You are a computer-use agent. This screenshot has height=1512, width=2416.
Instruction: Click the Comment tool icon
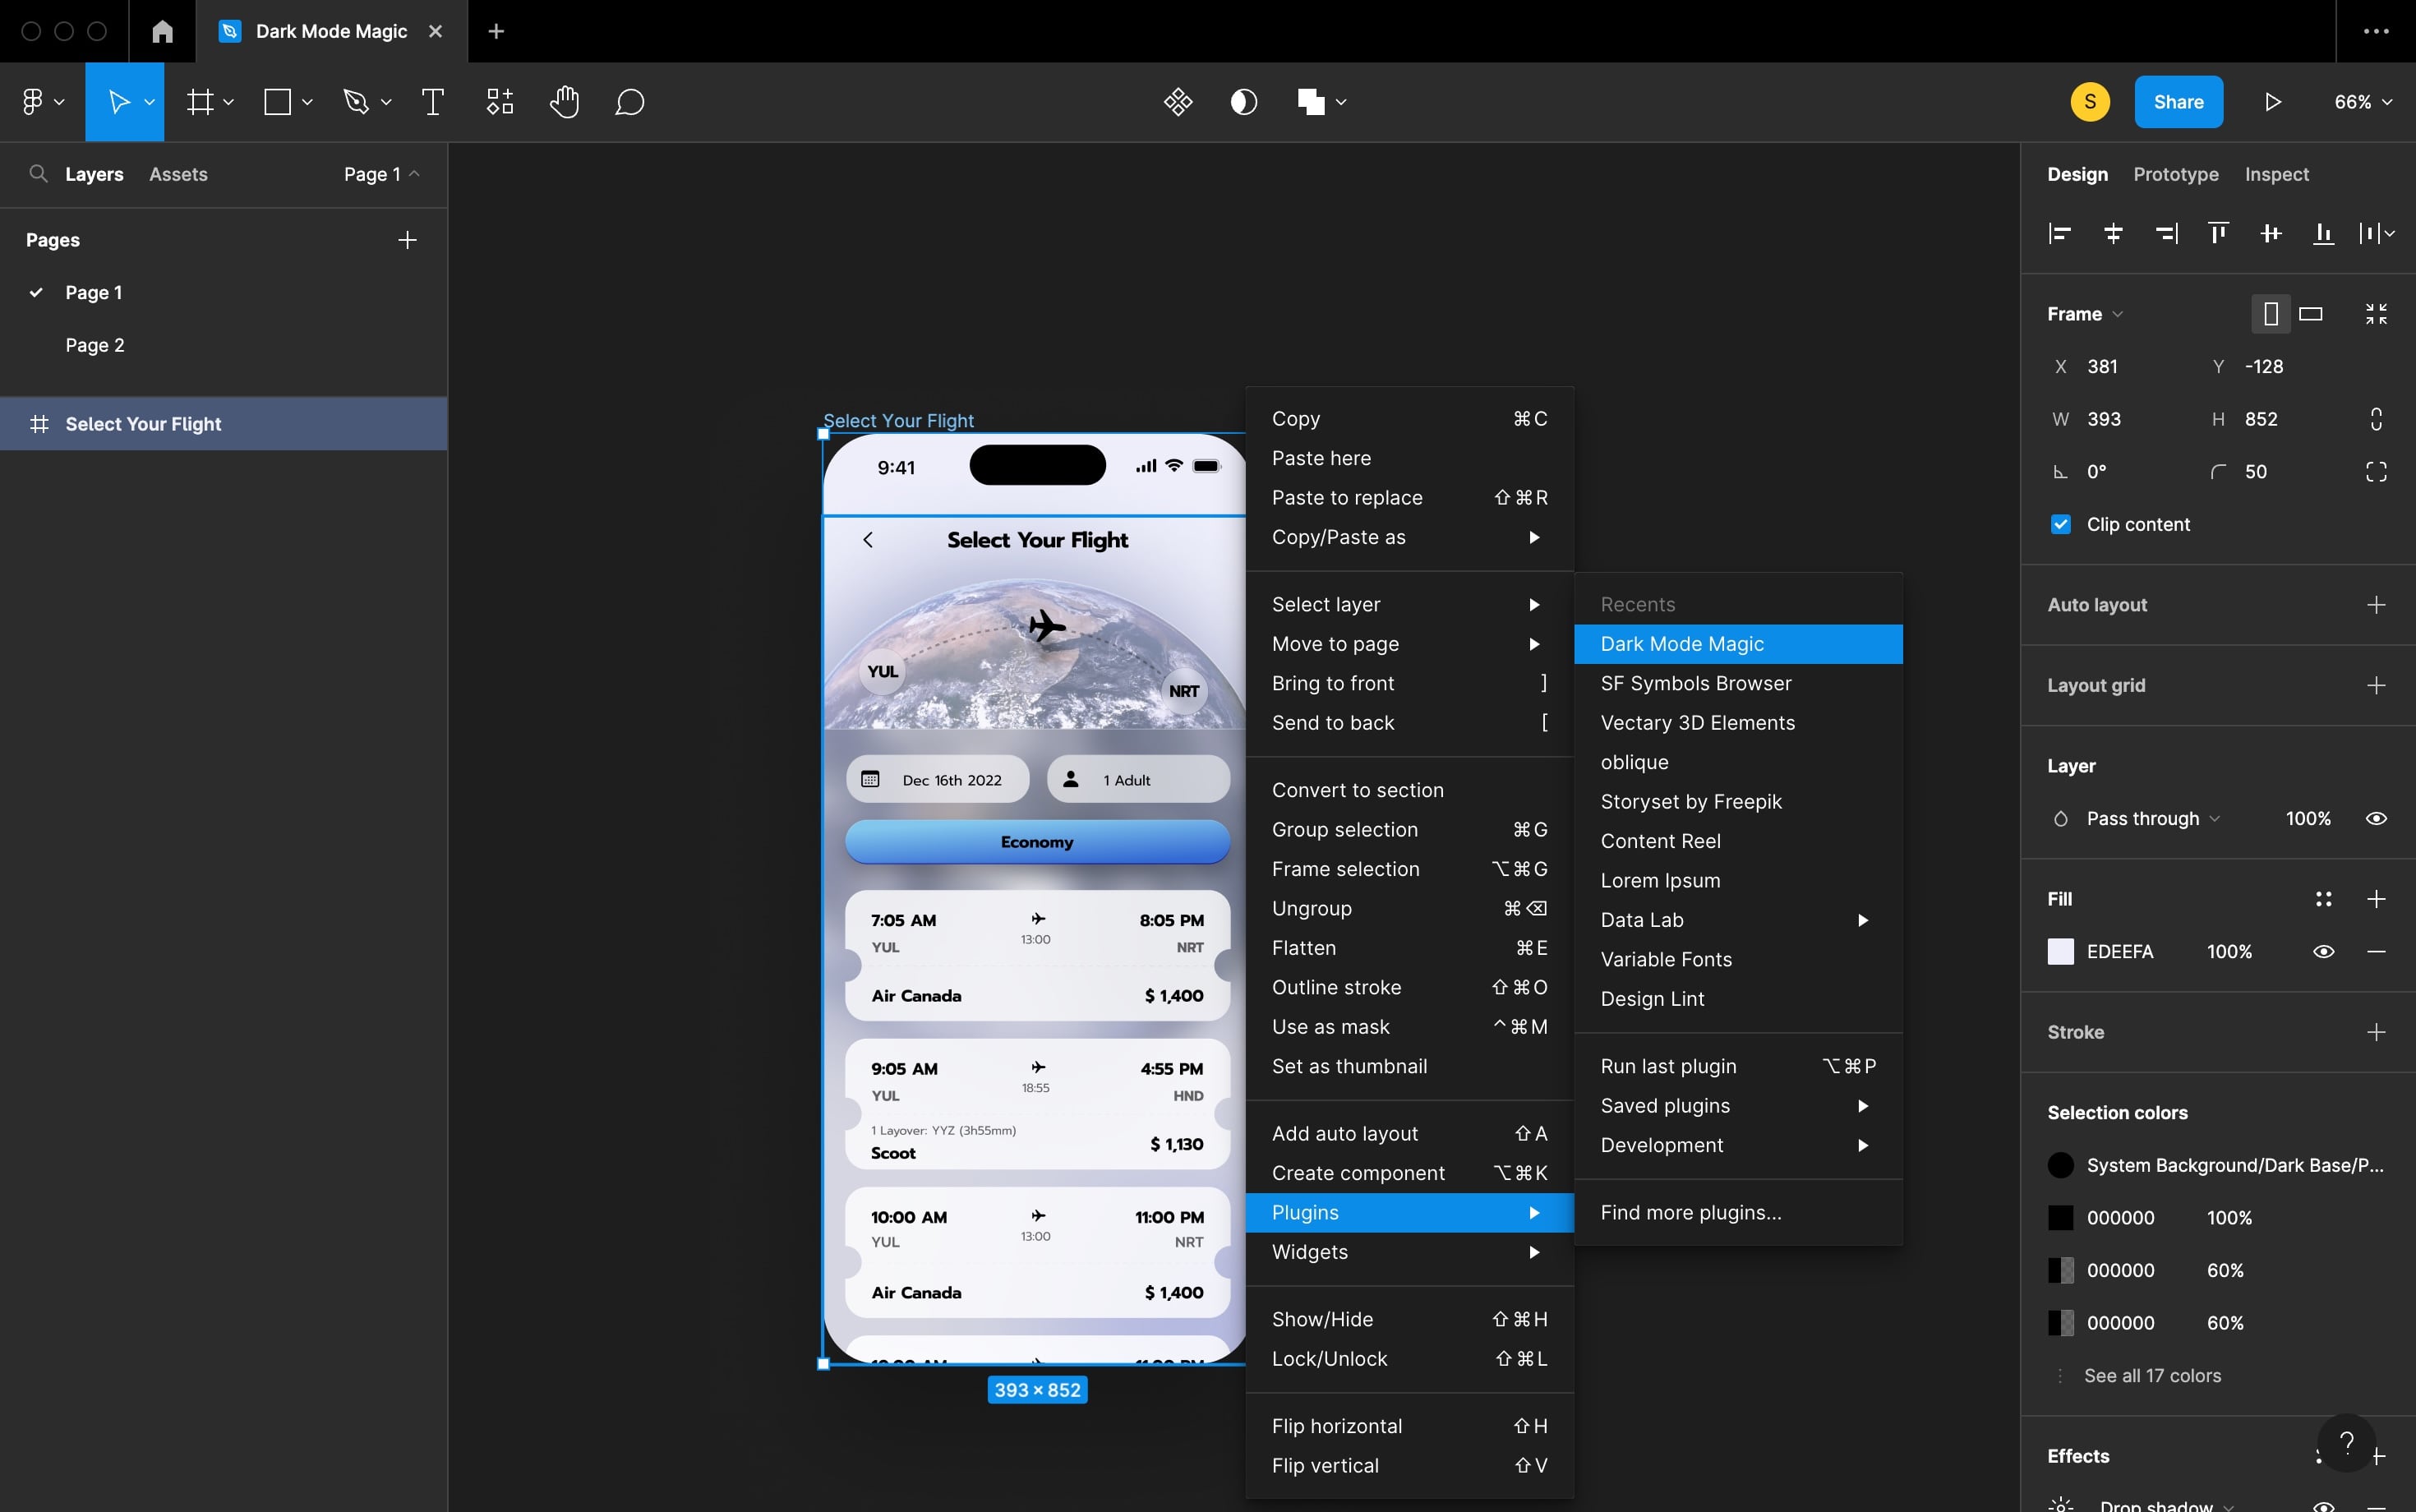(629, 102)
